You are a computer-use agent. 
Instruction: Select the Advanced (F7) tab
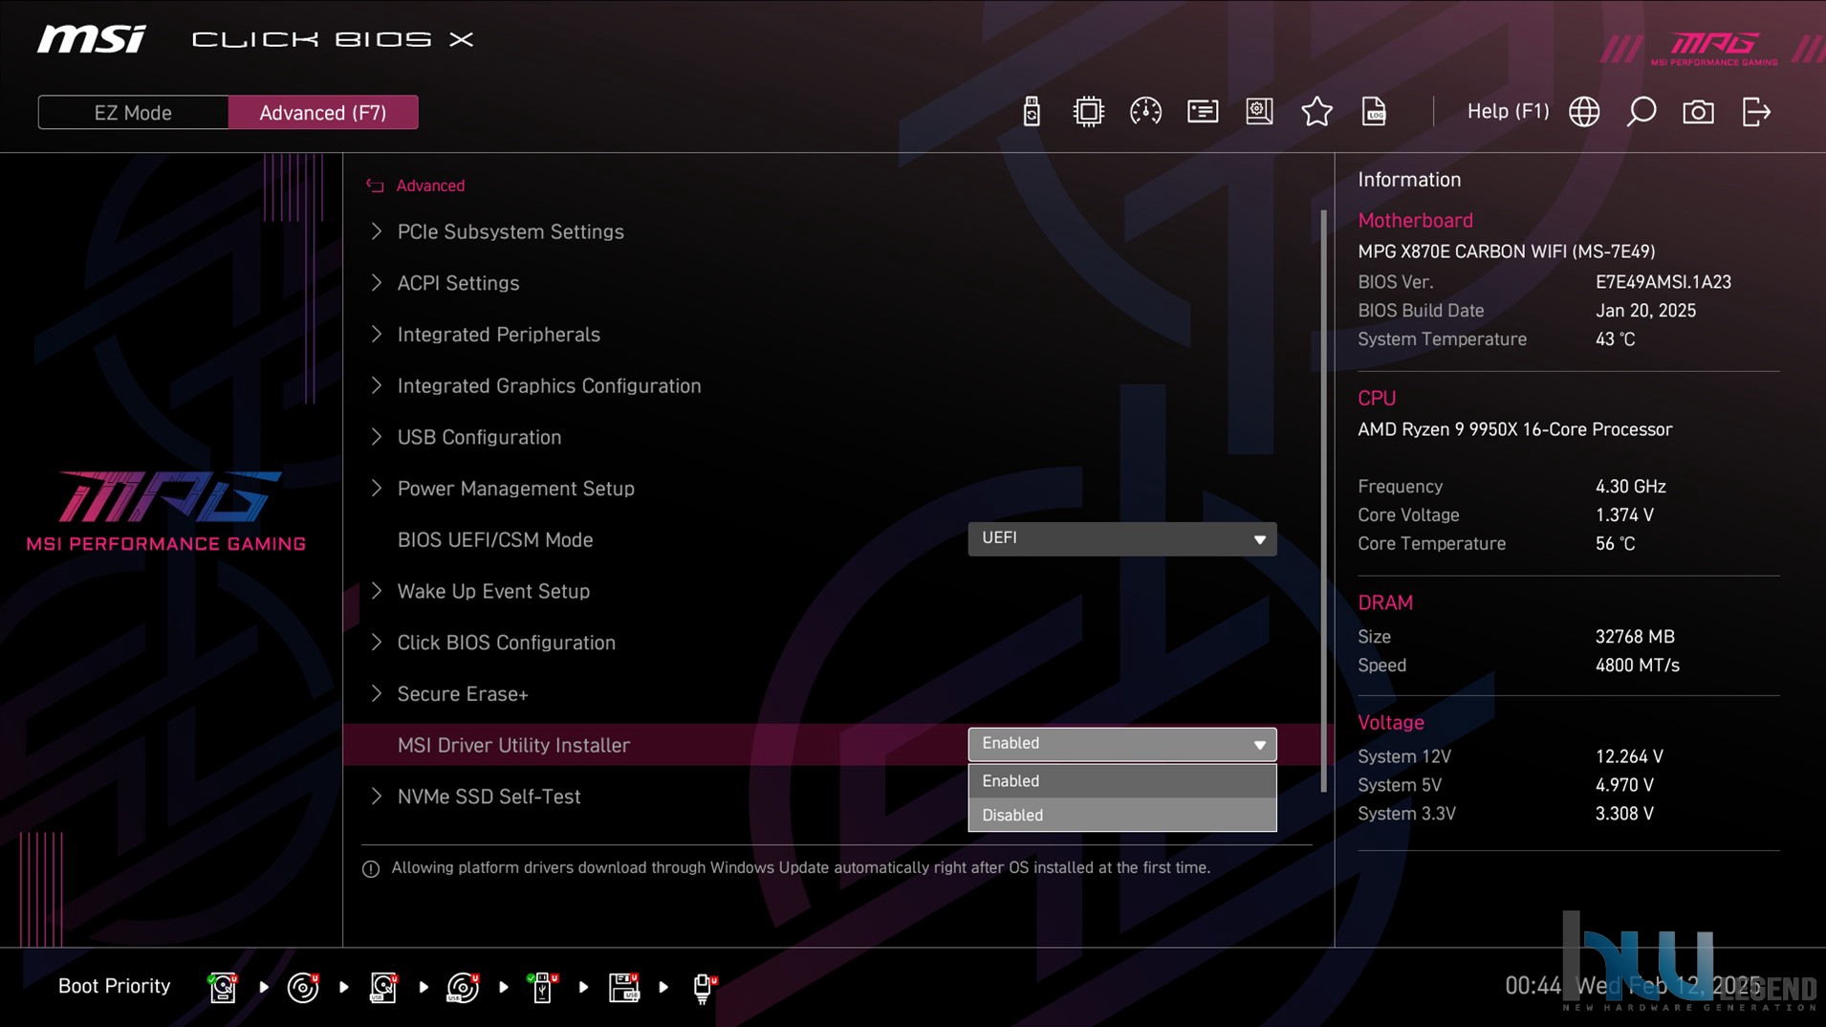[323, 113]
